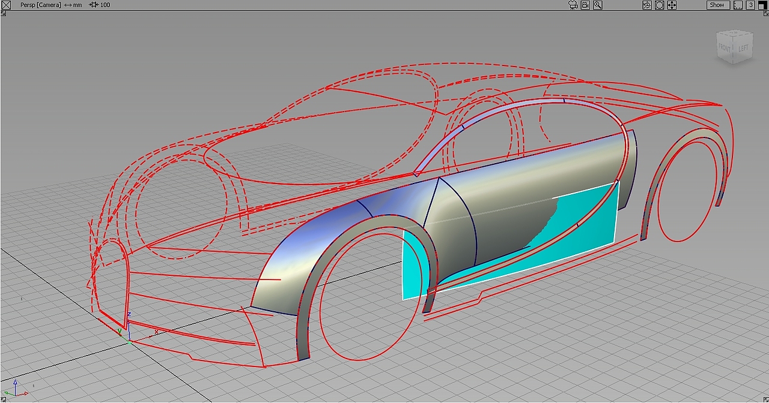Screen dimensions: 769x403
Task: Open the Show menu
Action: (717, 5)
